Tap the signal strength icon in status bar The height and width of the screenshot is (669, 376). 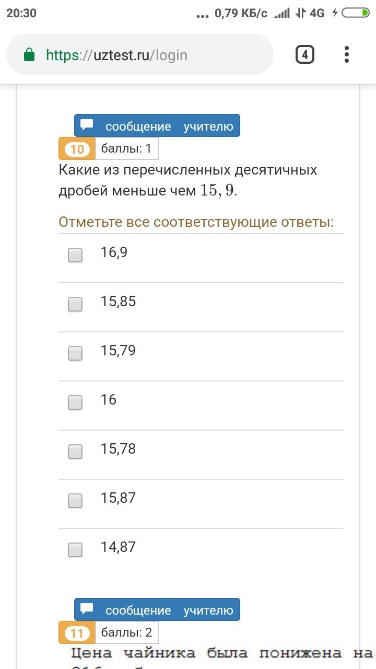(x=282, y=14)
